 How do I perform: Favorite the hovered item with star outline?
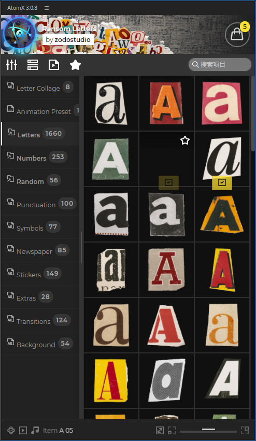(185, 140)
